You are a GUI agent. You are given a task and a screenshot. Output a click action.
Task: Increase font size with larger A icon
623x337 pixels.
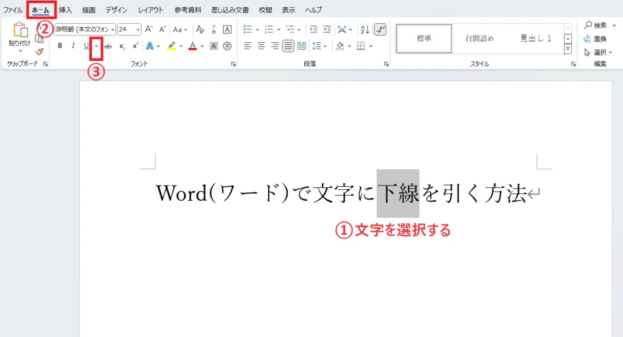point(148,29)
